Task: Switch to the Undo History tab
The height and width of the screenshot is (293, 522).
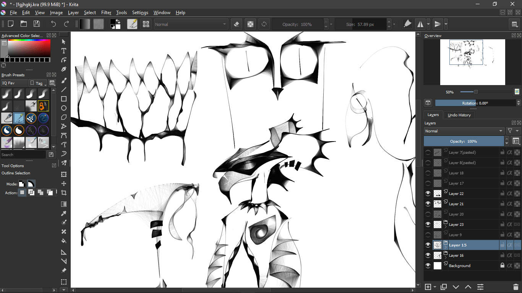Action: click(x=459, y=115)
